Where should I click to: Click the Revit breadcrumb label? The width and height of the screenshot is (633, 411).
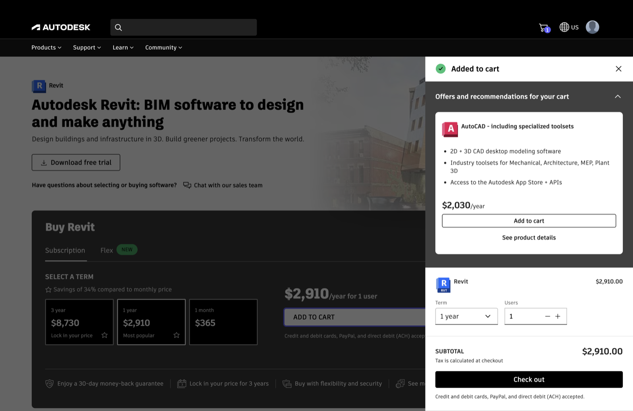[56, 86]
